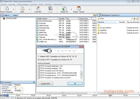
Task: Click the DVD-ROM GDR-H30N log entry
Action: coord(58,73)
